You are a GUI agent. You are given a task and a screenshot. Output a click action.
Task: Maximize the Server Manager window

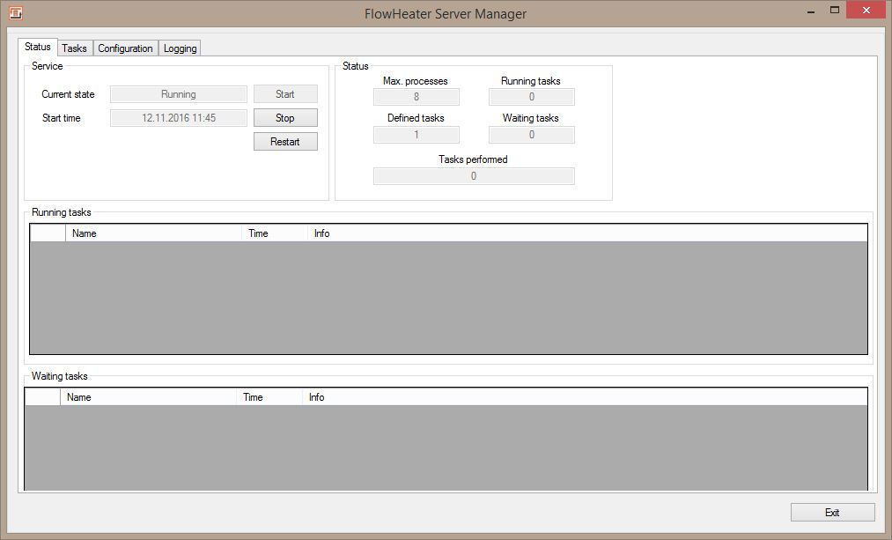click(835, 11)
